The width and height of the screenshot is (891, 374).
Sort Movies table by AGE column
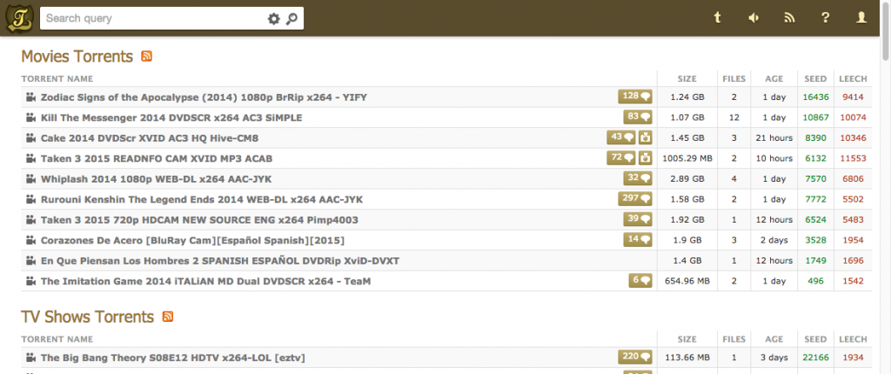coord(774,79)
